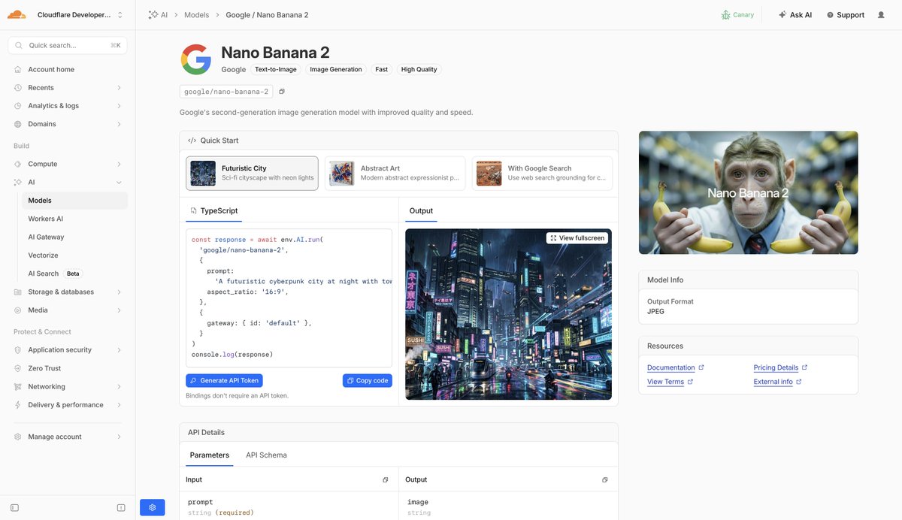The image size is (902, 520).
Task: Copy the google/nano-banana-2 model ID
Action: click(282, 92)
